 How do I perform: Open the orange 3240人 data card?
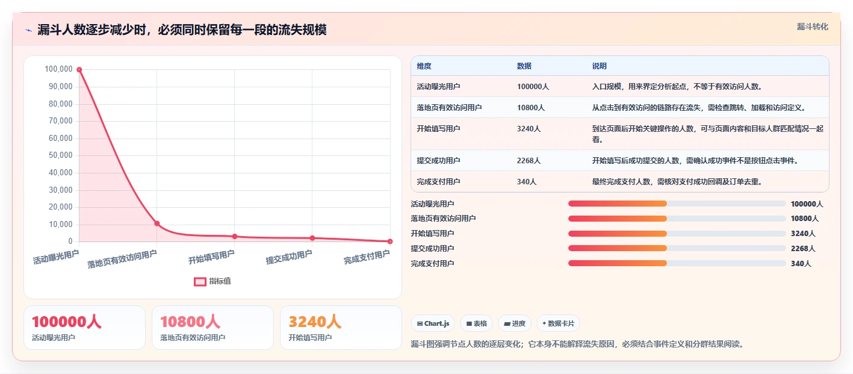[x=341, y=328]
